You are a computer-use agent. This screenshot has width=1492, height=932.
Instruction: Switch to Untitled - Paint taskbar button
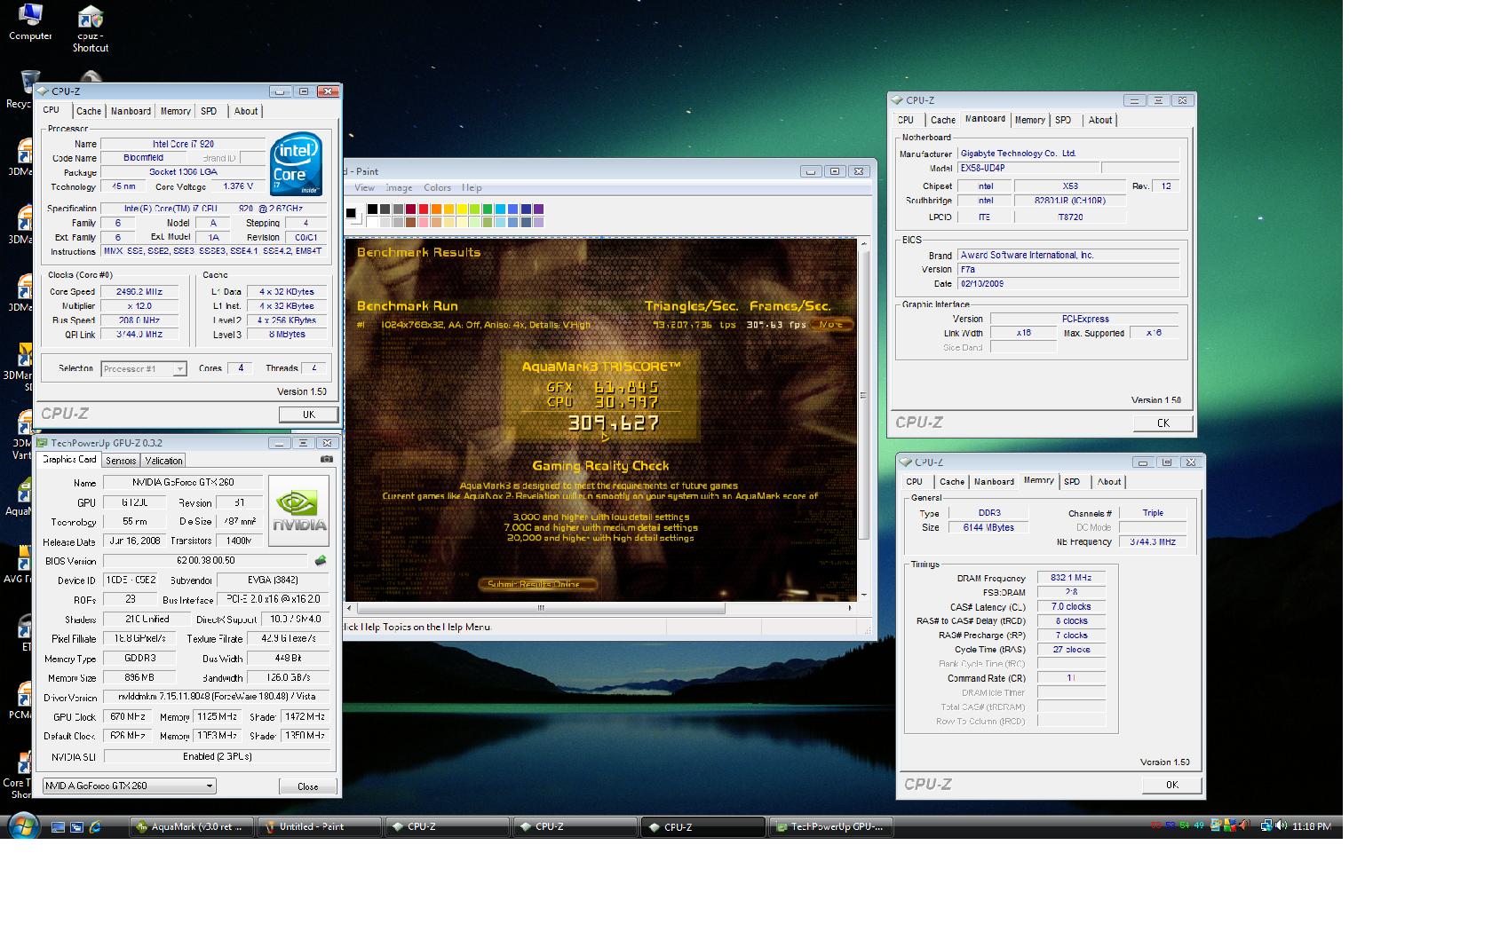pos(320,826)
